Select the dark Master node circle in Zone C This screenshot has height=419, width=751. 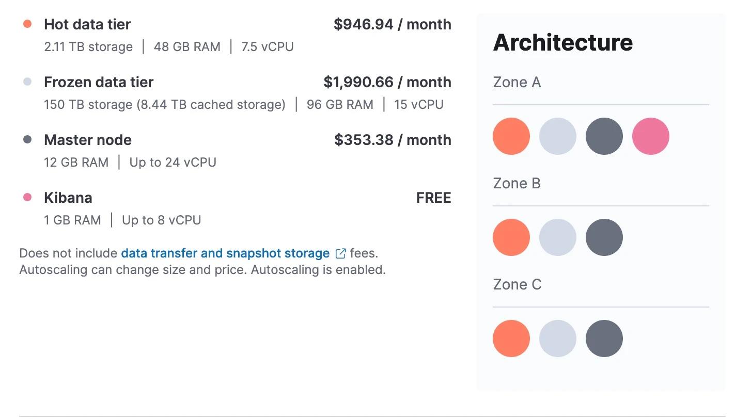(604, 338)
